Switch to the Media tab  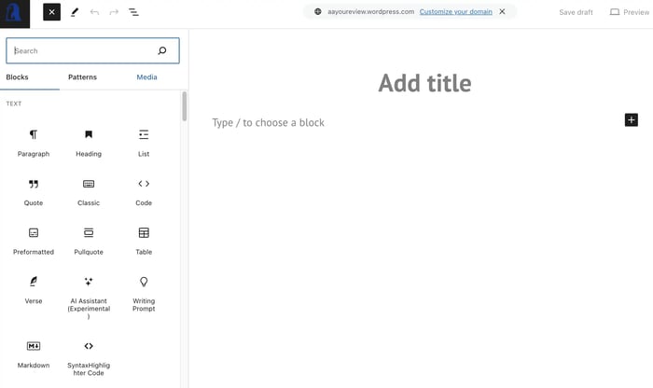point(146,77)
